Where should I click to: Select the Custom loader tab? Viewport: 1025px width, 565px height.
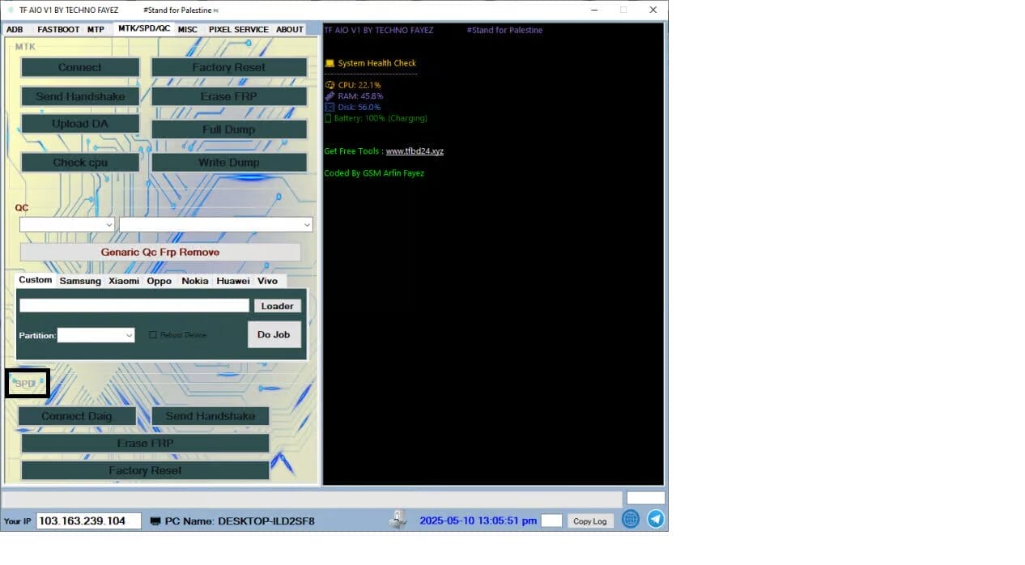coord(36,280)
